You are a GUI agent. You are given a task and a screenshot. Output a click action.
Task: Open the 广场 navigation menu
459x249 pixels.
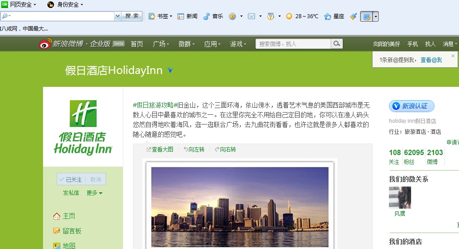(x=161, y=44)
